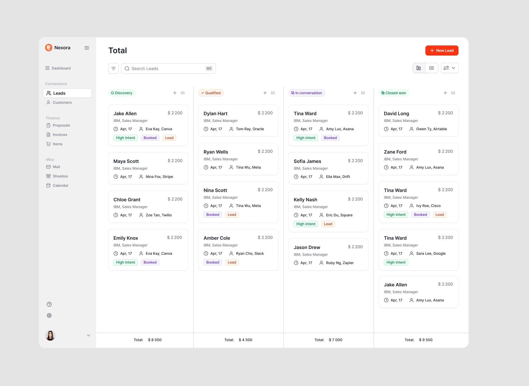This screenshot has width=529, height=386.
Task: Add a card to Qualified column
Action: (265, 93)
